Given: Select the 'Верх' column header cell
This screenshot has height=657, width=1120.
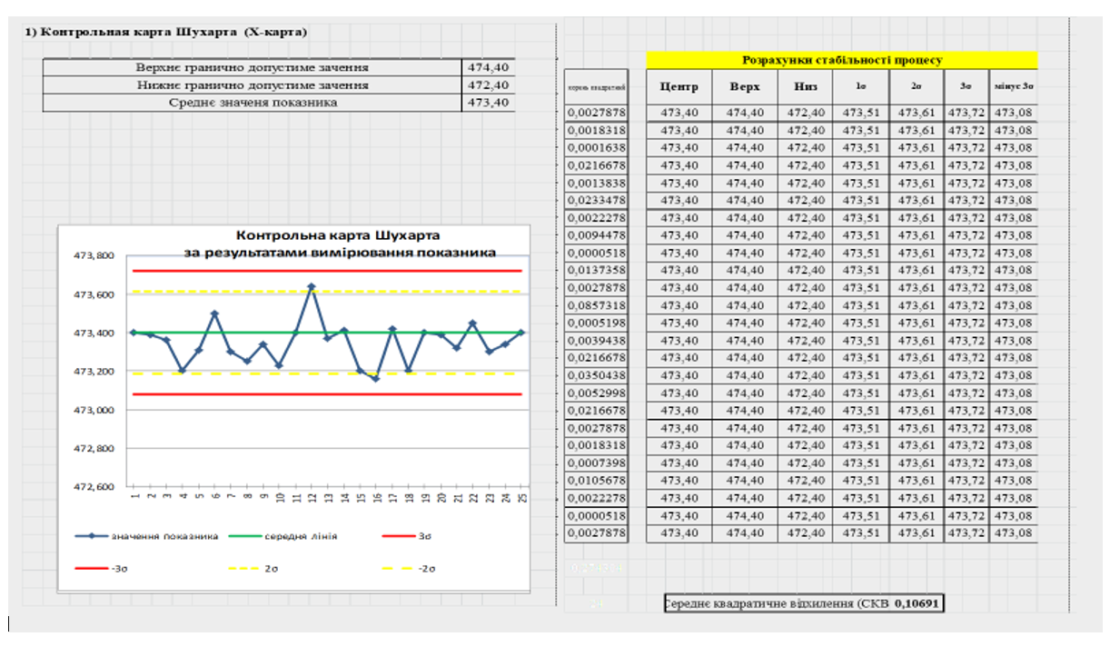Looking at the screenshot, I should tap(745, 87).
